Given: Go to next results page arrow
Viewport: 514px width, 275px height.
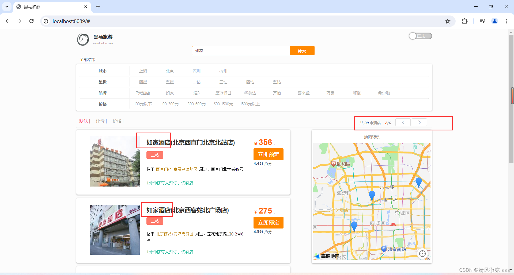Looking at the screenshot, I should coord(419,122).
